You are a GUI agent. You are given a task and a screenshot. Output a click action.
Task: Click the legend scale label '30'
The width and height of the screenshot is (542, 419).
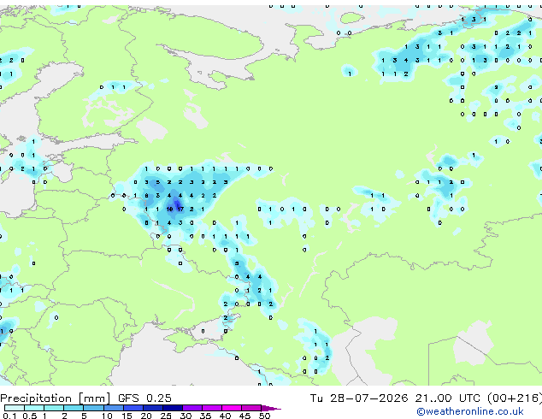click(186, 416)
